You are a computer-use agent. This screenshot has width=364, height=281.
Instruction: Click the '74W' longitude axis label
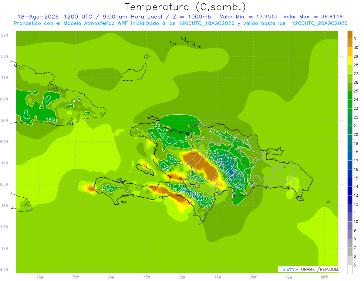(111, 277)
